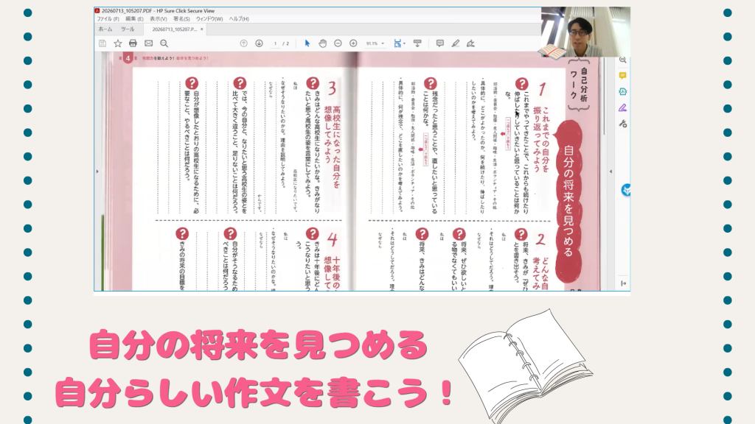Expand the right tools pane arrow at bottom
This screenshot has width=755, height=424.
point(624,283)
